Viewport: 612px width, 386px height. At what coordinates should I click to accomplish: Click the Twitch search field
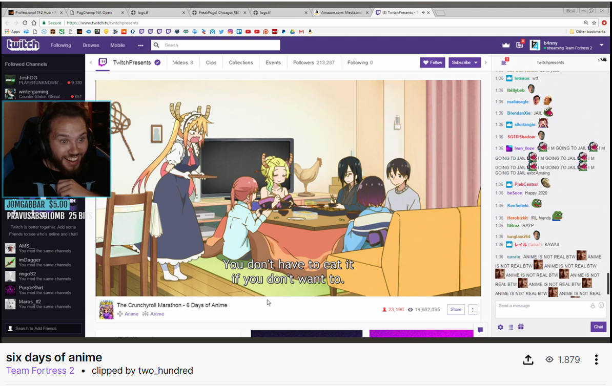coord(215,45)
